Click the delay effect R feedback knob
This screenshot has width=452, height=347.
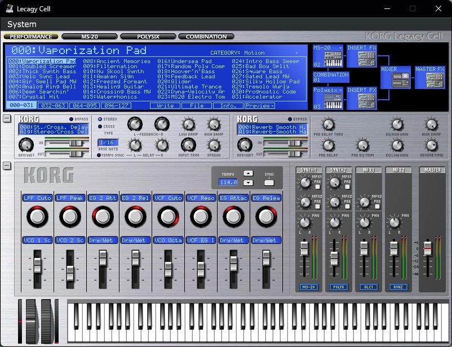(x=162, y=124)
